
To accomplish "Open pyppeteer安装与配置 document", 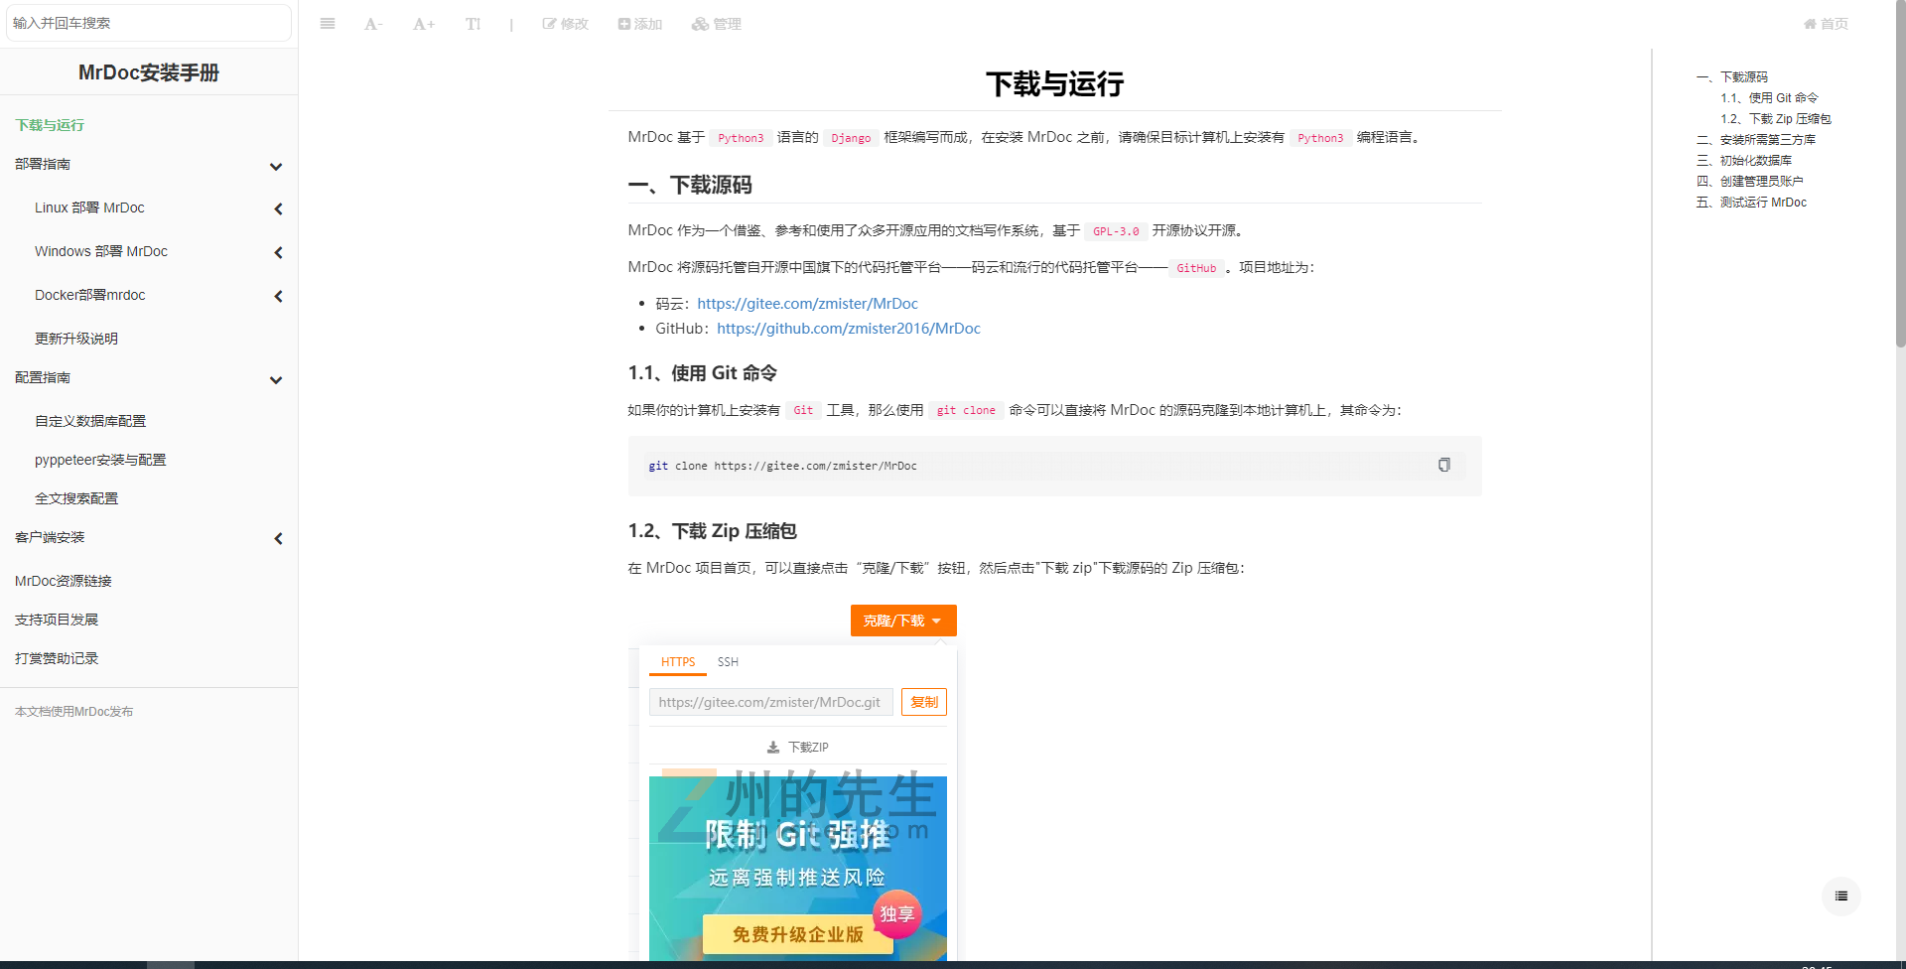I will coord(100,460).
